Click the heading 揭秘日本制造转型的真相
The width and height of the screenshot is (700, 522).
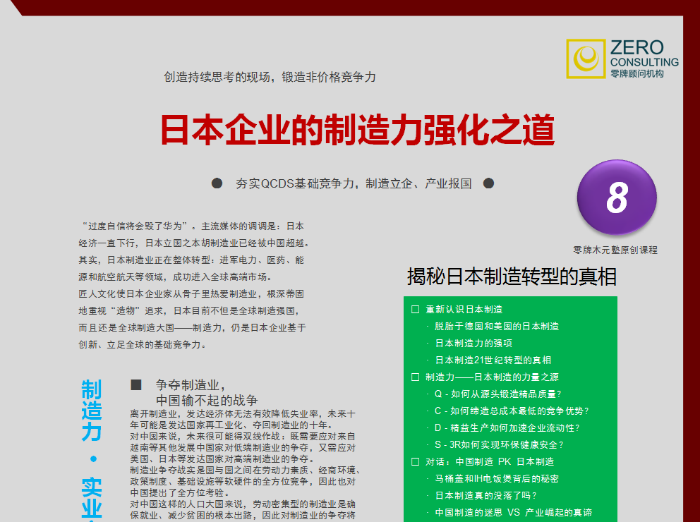click(512, 277)
